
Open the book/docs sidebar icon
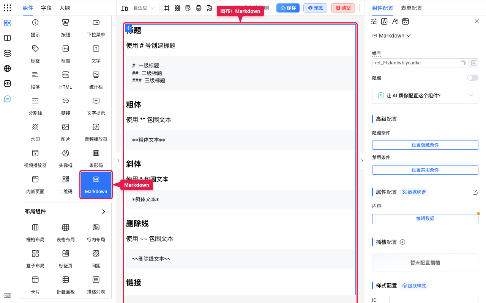click(7, 38)
